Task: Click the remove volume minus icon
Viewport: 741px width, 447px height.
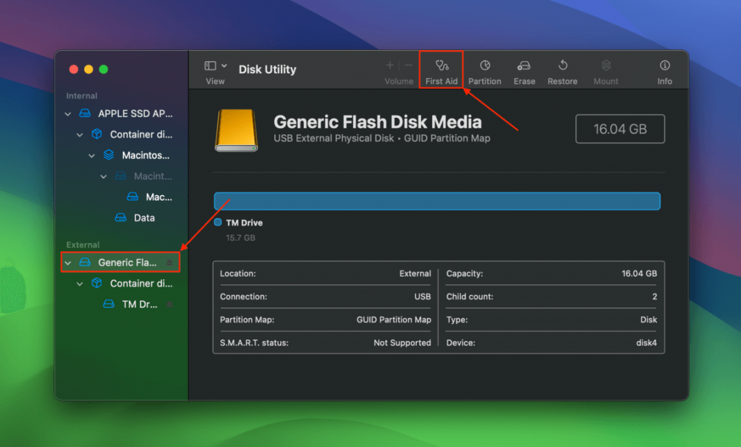Action: pos(409,65)
